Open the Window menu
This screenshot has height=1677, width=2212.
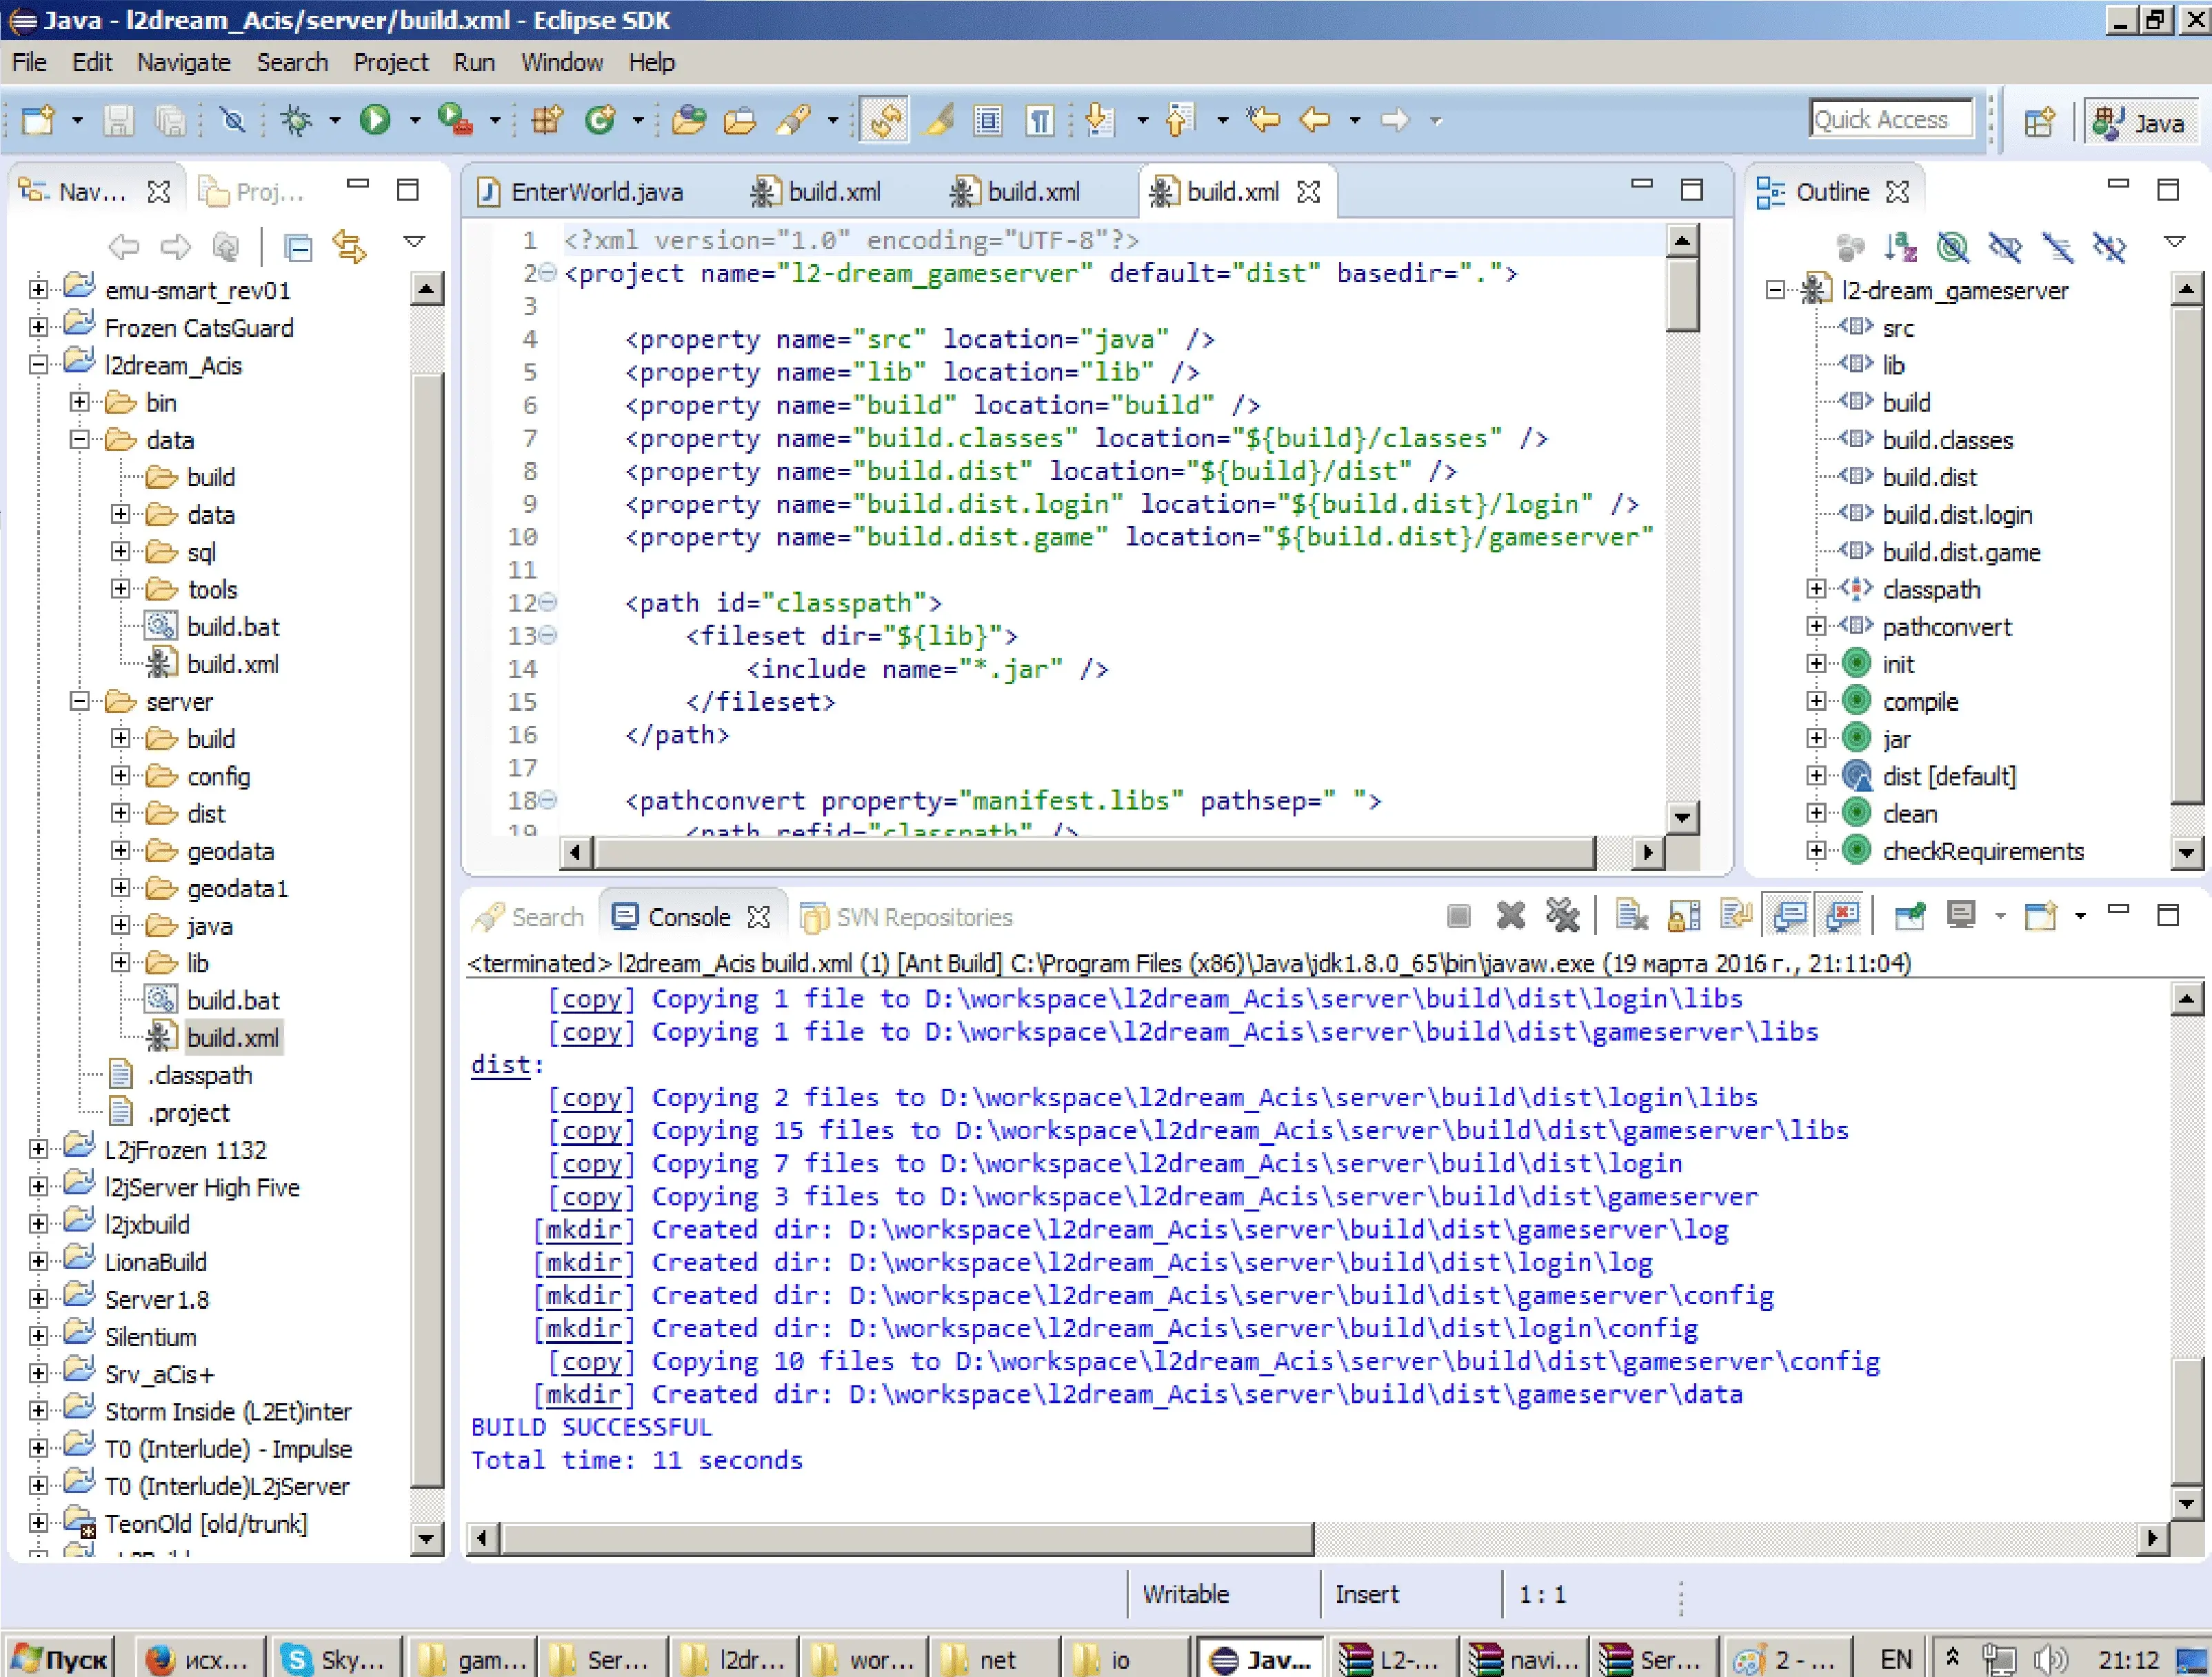click(x=561, y=62)
